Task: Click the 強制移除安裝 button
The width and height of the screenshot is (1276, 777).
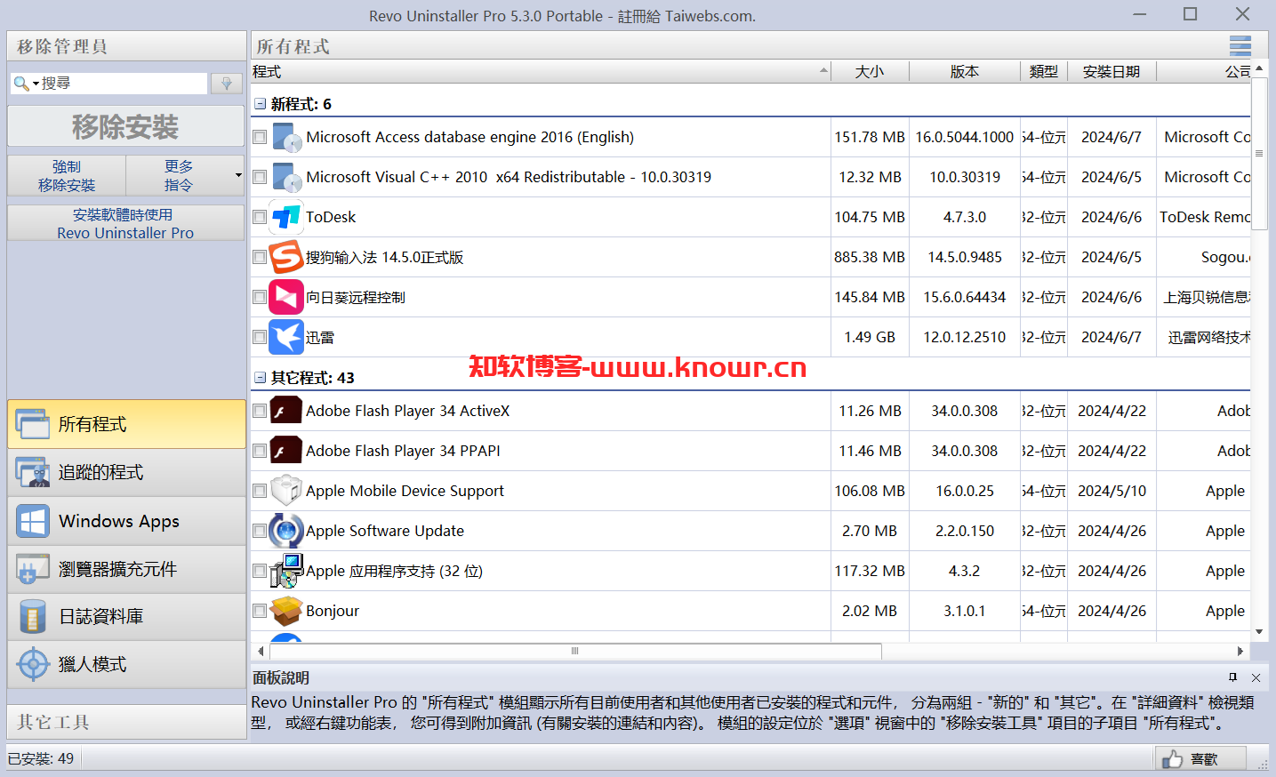Action: [x=67, y=176]
